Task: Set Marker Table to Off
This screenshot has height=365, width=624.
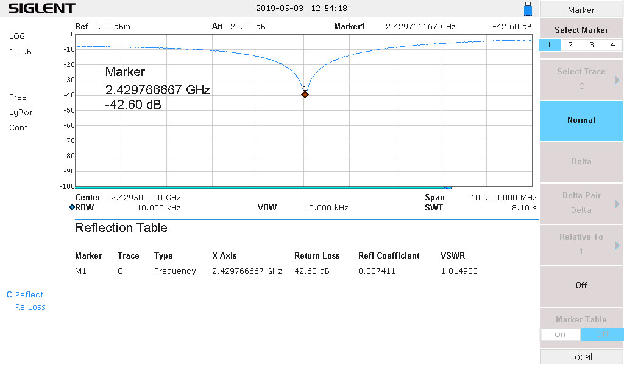Action: pyautogui.click(x=602, y=334)
